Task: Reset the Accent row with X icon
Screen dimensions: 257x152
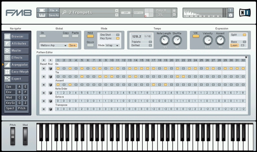Action: [x=44, y=85]
